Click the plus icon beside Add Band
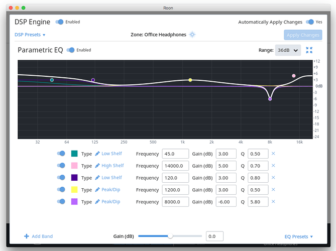Screen dimensions: 336x251 point(27,236)
